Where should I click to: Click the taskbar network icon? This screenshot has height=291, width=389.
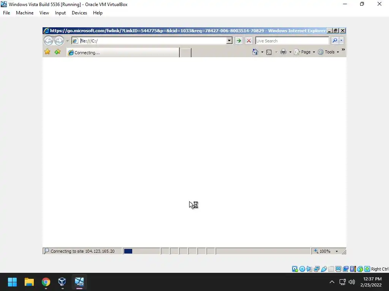343,282
